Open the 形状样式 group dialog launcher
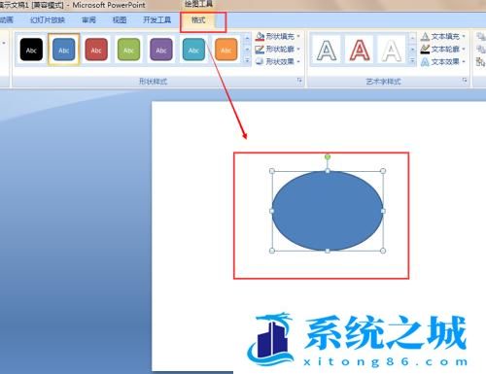Image resolution: width=486 pixels, height=374 pixels. click(x=299, y=80)
